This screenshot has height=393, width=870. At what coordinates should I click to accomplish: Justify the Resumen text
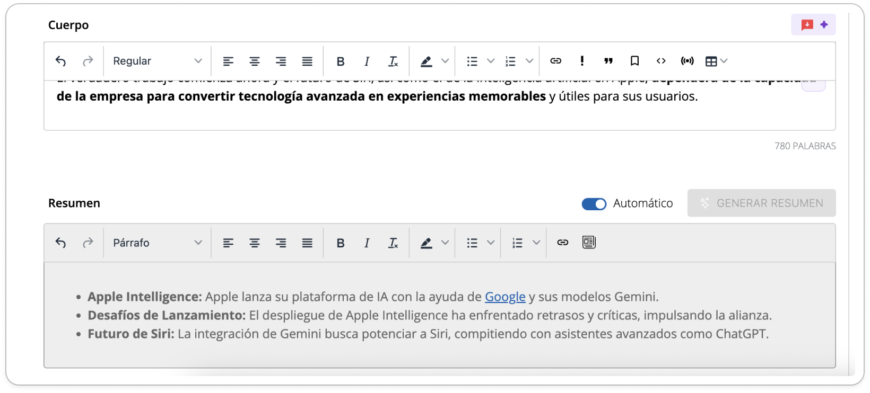tap(307, 243)
